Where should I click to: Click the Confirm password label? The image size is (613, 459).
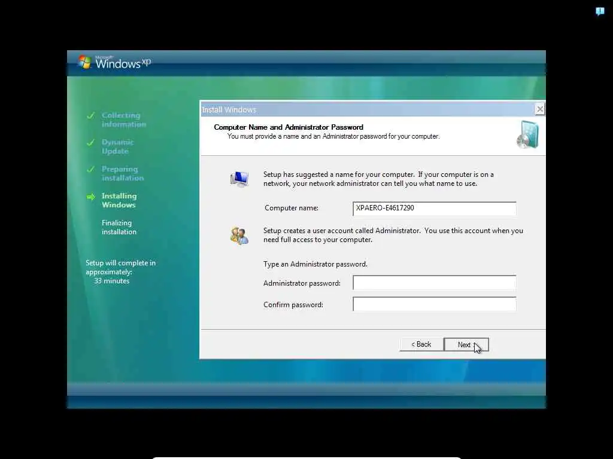coord(293,305)
